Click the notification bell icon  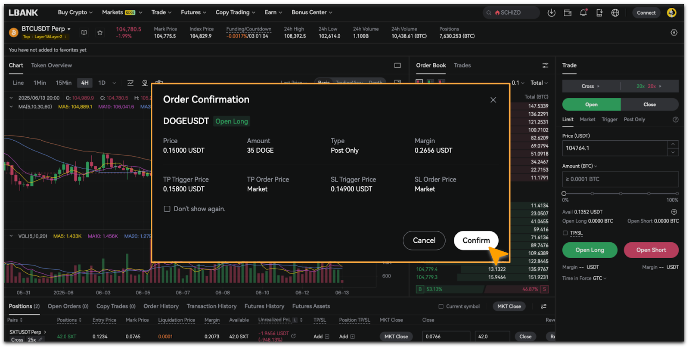(x=583, y=13)
